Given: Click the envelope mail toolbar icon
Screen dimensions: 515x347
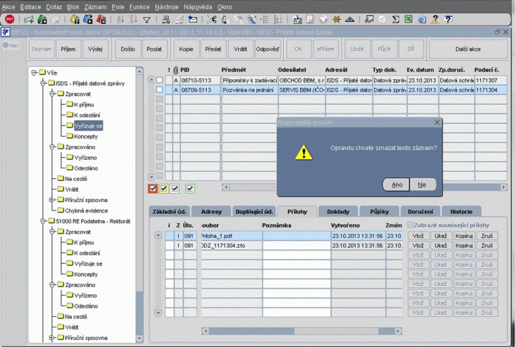Looking at the screenshot, I should (x=192, y=20).
